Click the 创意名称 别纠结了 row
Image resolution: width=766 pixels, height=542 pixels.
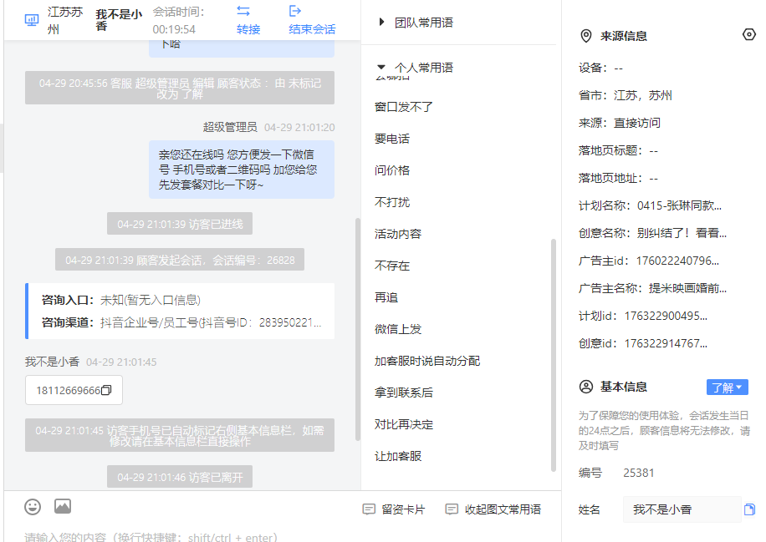(x=652, y=233)
